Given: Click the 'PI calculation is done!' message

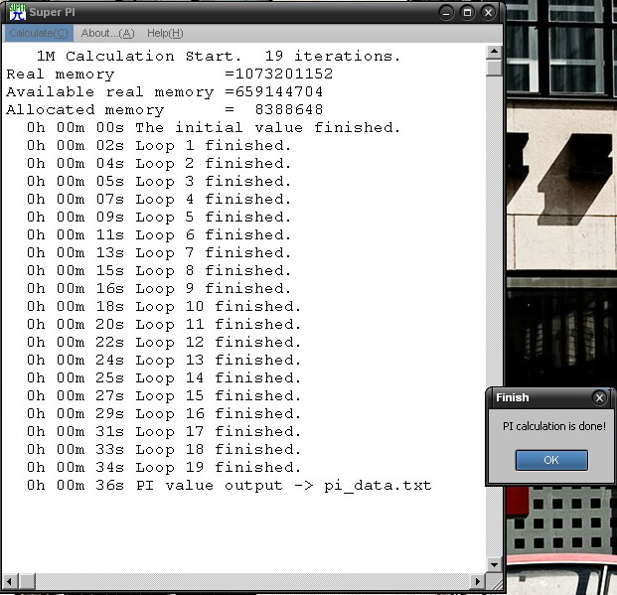Looking at the screenshot, I should pos(554,426).
